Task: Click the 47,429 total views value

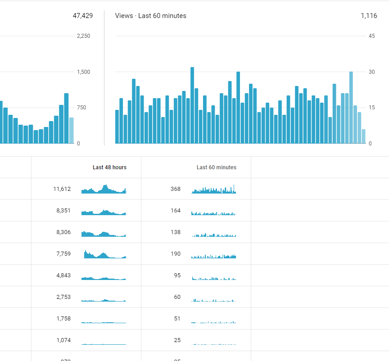Action: pos(82,16)
